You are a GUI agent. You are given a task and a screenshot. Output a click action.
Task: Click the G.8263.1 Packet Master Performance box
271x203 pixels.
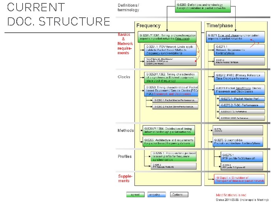(175, 100)
